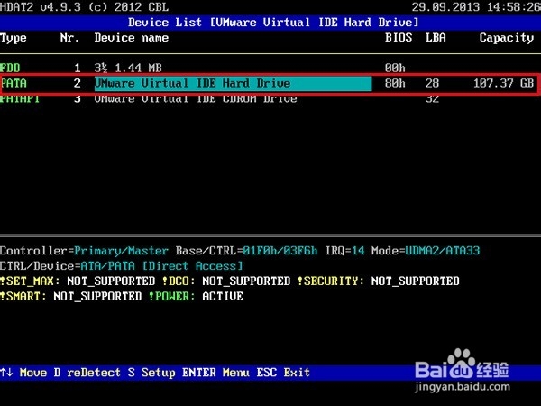Select VMware Virtual IDE CDROM Drive row

pyautogui.click(x=270, y=98)
